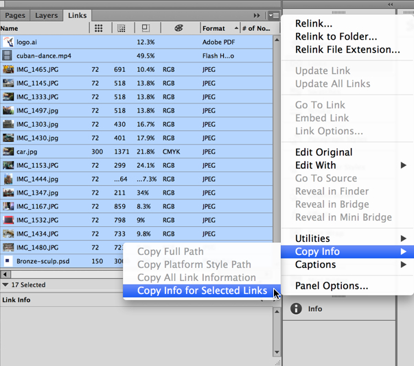
Task: Sort by Effective PPI column icon
Action: click(122, 28)
